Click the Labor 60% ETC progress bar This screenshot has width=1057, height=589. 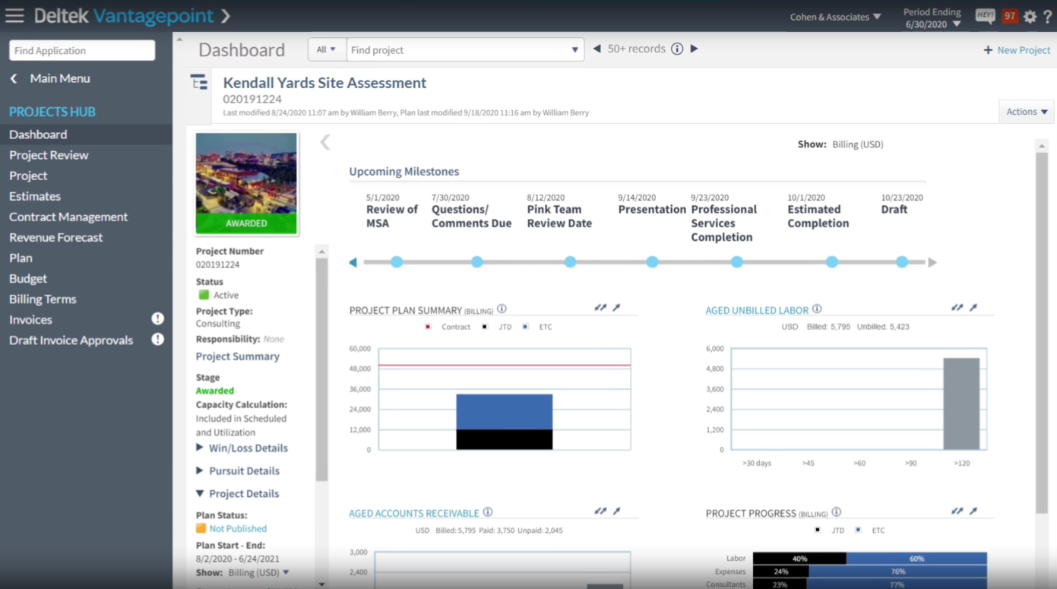[x=916, y=559]
